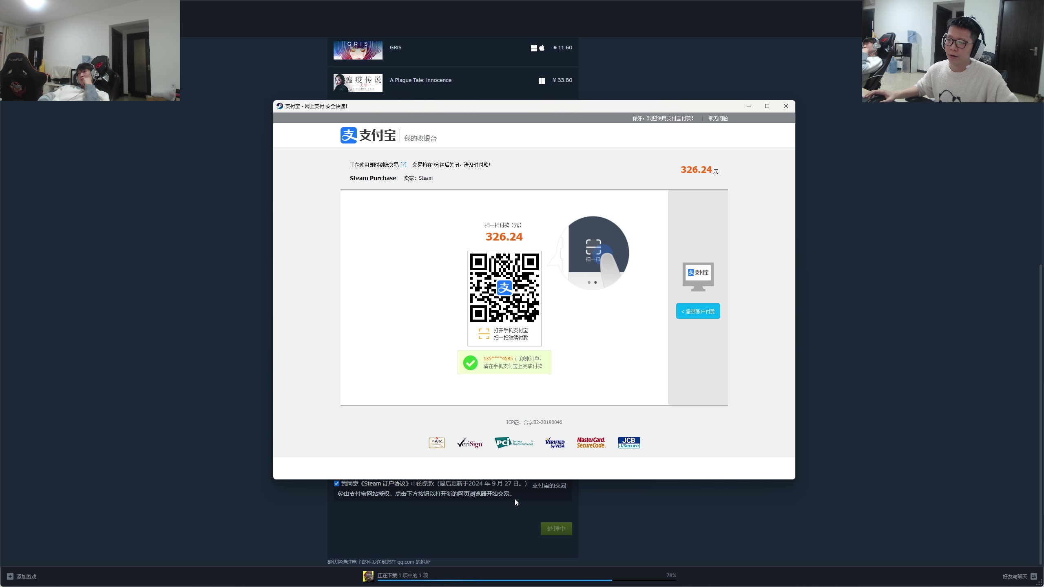Toggle the Steam subscriber agreement checkbox
The image size is (1044, 587).
click(337, 483)
